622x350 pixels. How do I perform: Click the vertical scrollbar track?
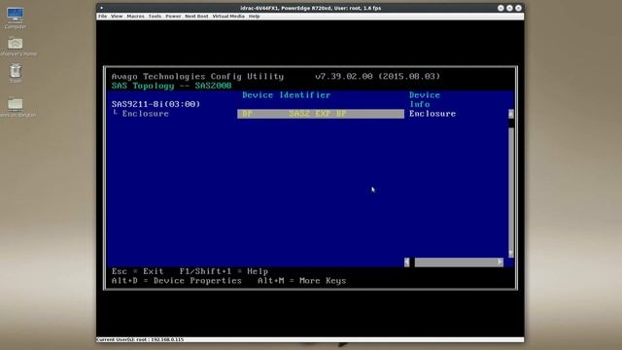click(x=511, y=189)
